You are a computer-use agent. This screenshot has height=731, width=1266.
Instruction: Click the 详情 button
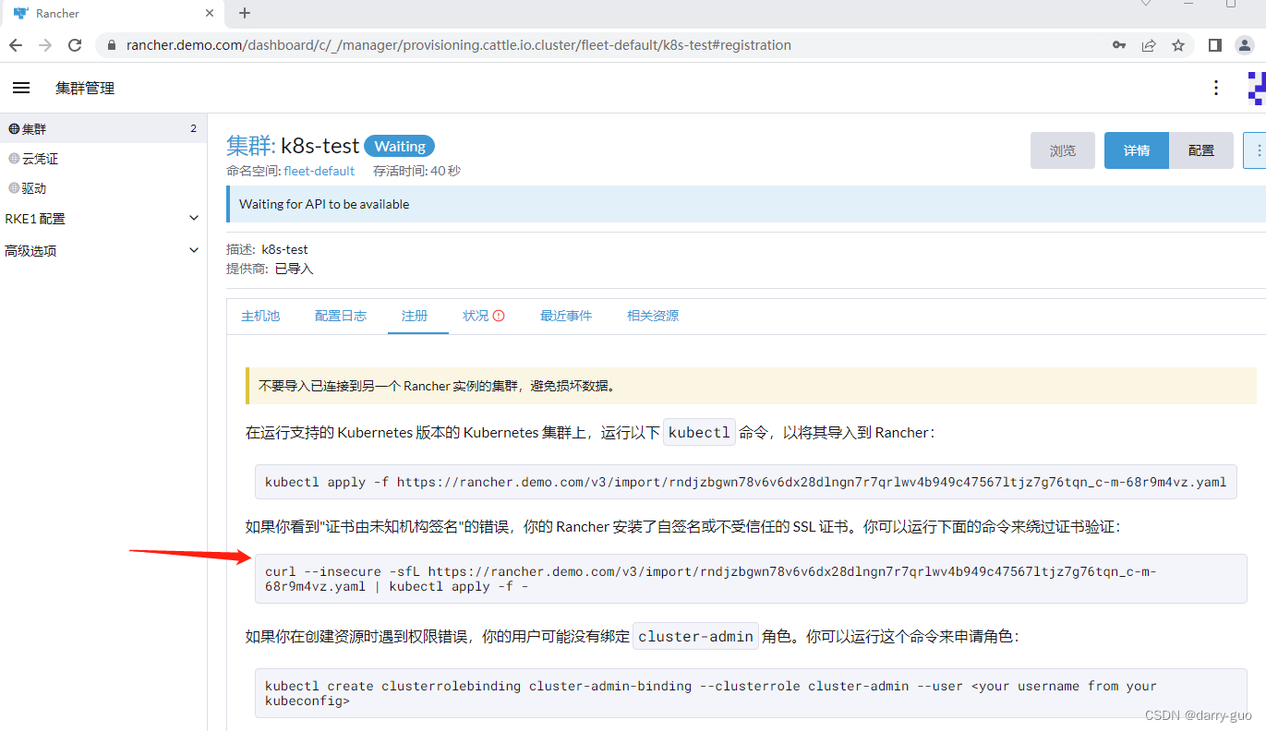tap(1137, 150)
